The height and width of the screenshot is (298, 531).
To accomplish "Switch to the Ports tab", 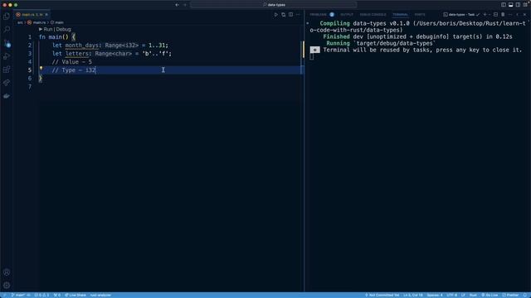I will pyautogui.click(x=420, y=15).
